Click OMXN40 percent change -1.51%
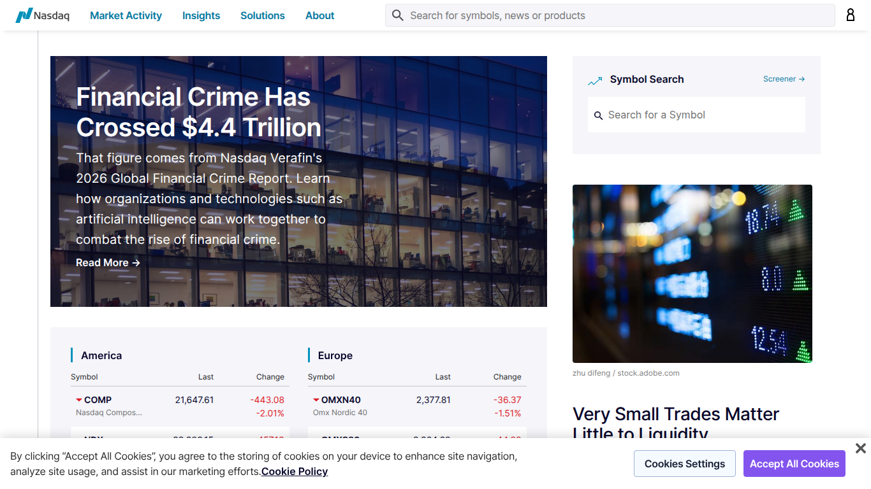871x489 pixels. 508,413
